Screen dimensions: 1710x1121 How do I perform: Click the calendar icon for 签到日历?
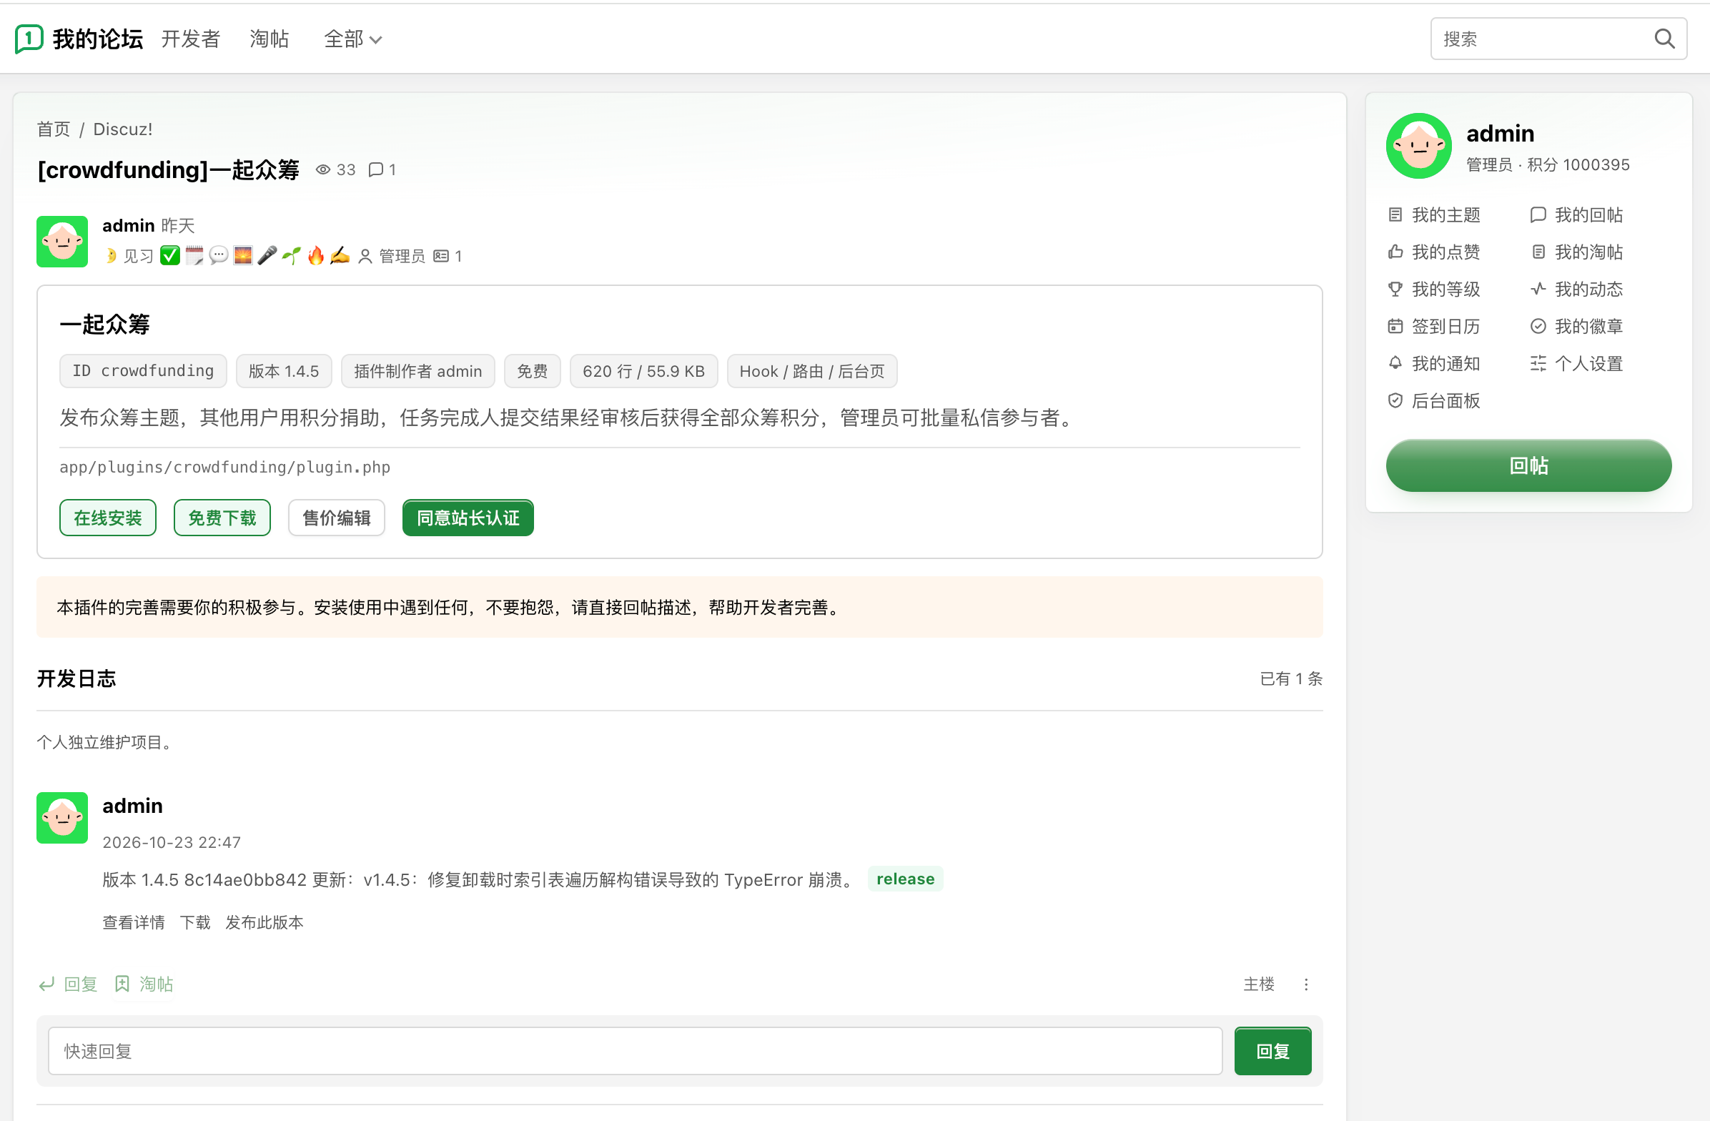(1395, 326)
